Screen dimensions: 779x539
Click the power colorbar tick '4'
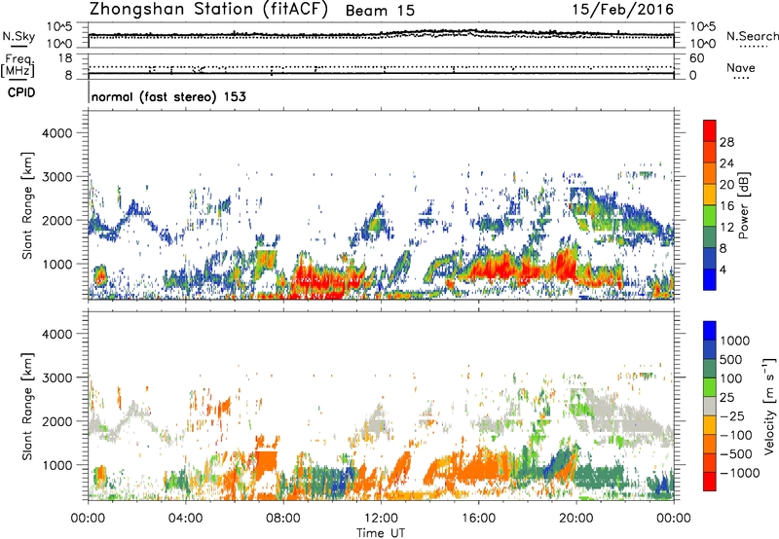(x=723, y=269)
